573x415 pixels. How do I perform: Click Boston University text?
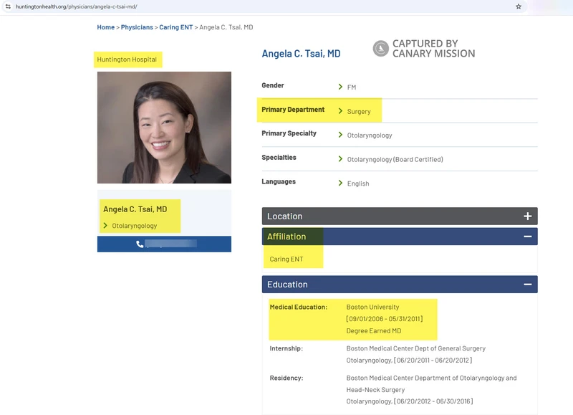point(372,307)
